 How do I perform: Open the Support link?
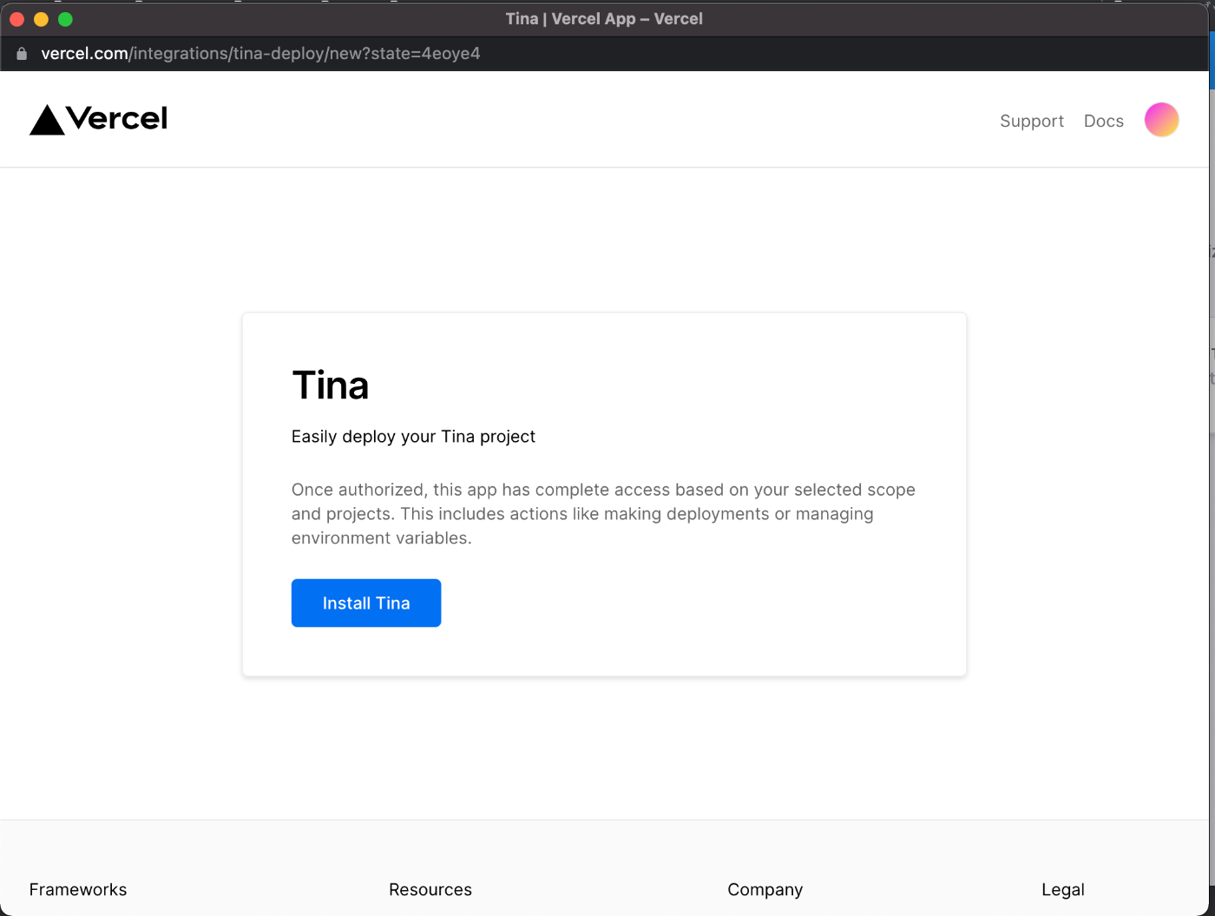coord(1031,121)
